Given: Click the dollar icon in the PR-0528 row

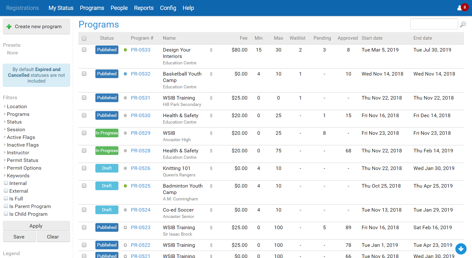Looking at the screenshot, I should 211,151.
